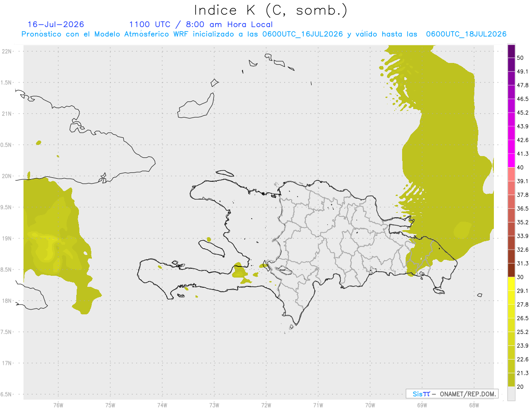
Task: Click the colorbar value '49.1'
Action: (x=523, y=71)
